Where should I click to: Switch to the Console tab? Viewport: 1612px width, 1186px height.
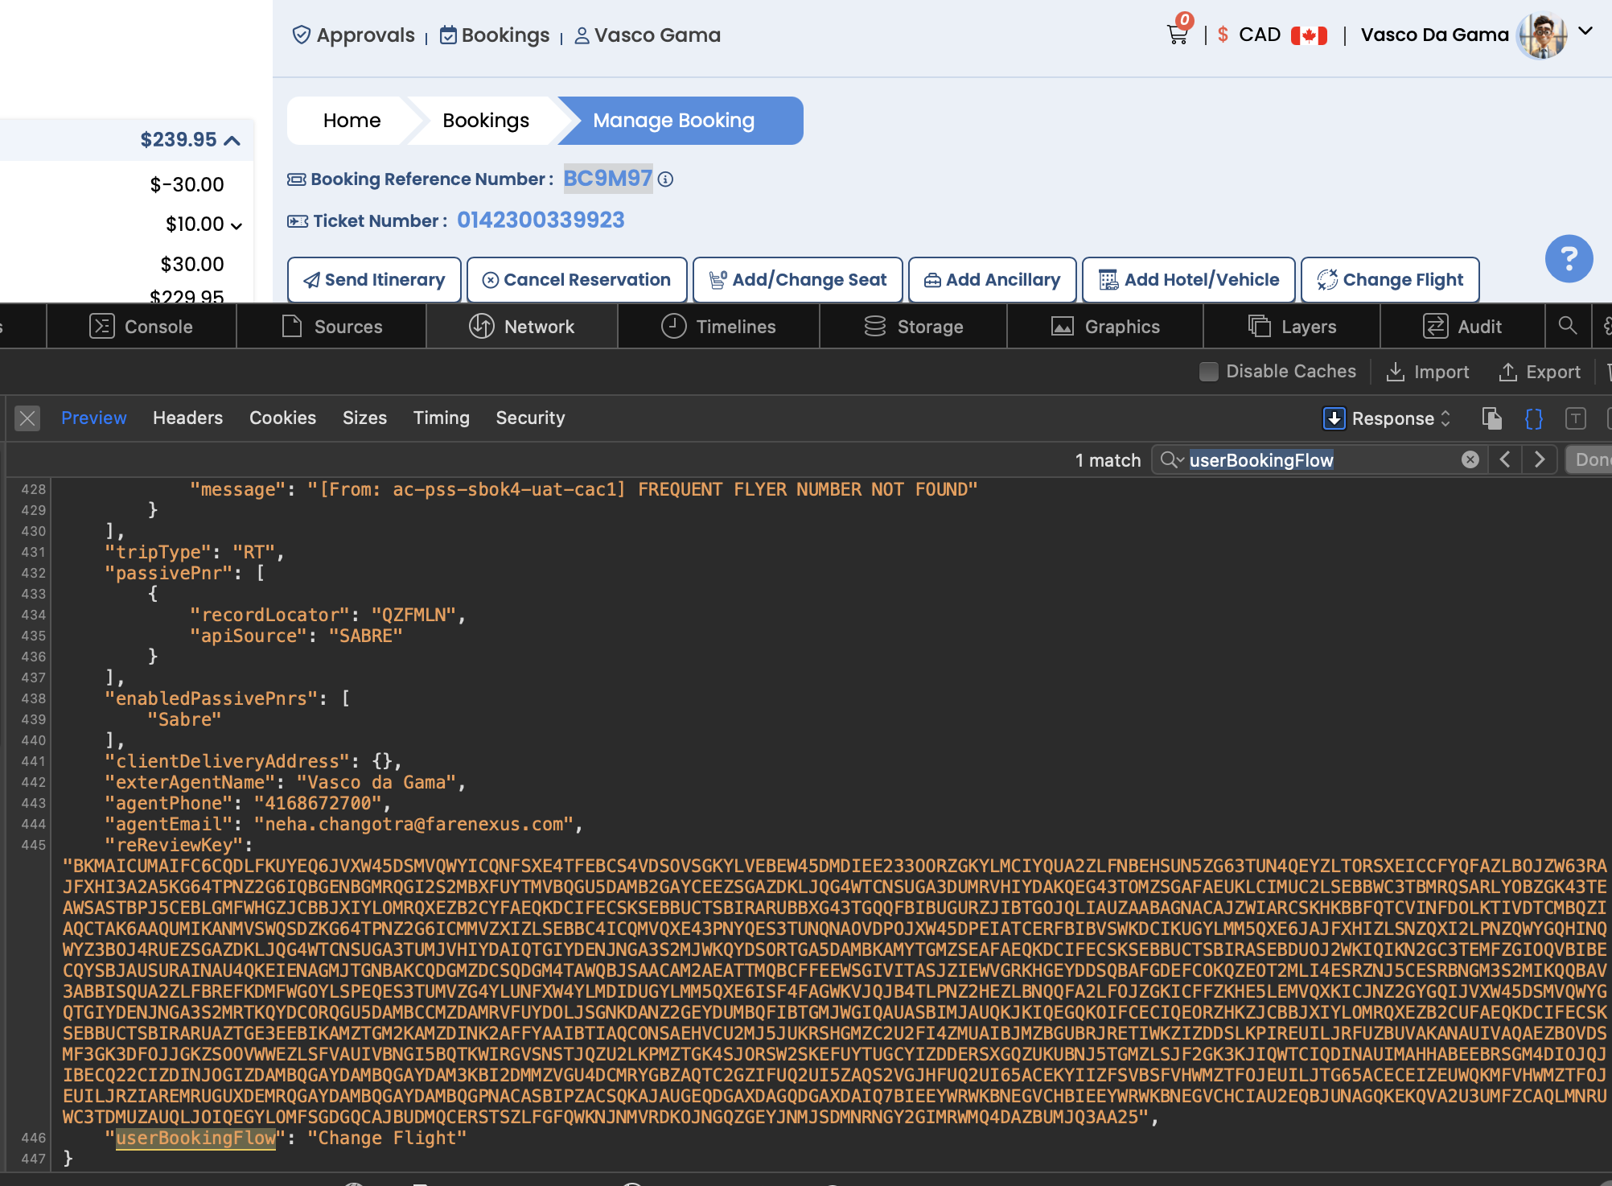tap(142, 327)
